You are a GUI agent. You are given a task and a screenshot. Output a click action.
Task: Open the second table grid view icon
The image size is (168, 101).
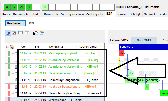tap(27, 32)
